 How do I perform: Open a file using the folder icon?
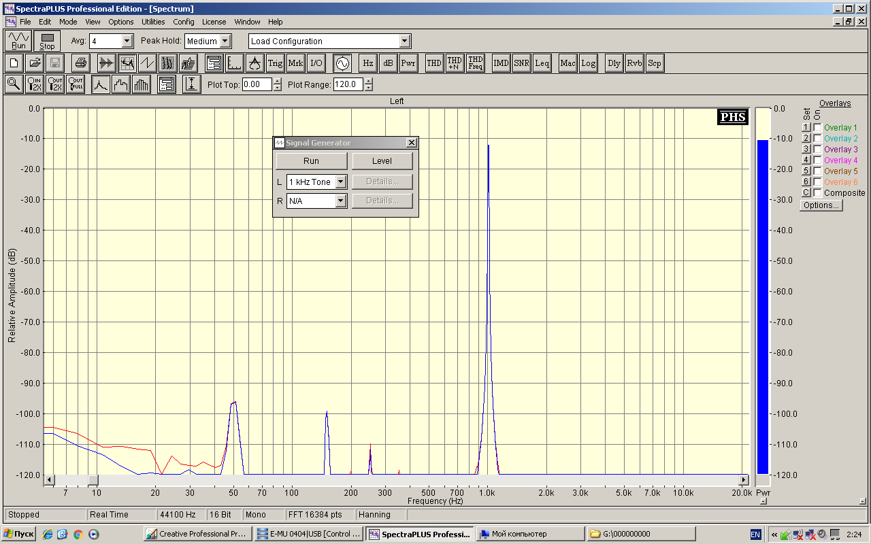point(35,63)
